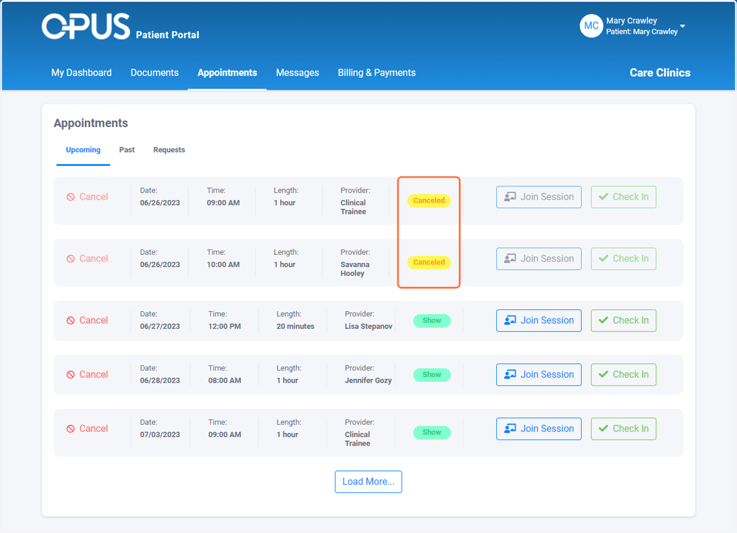The width and height of the screenshot is (737, 533).
Task: Cancel the 06/28/2023 Jennifer Gozy appointment
Action: click(x=87, y=375)
